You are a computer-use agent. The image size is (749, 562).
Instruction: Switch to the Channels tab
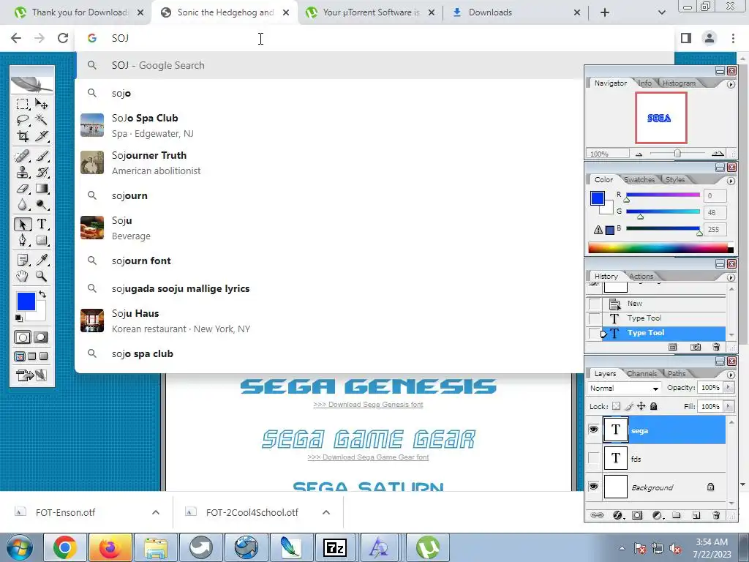point(641,374)
